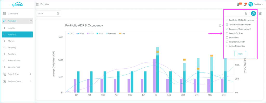Enable Inventory Growth checkbox
The image size is (266, 103).
coord(227,42)
